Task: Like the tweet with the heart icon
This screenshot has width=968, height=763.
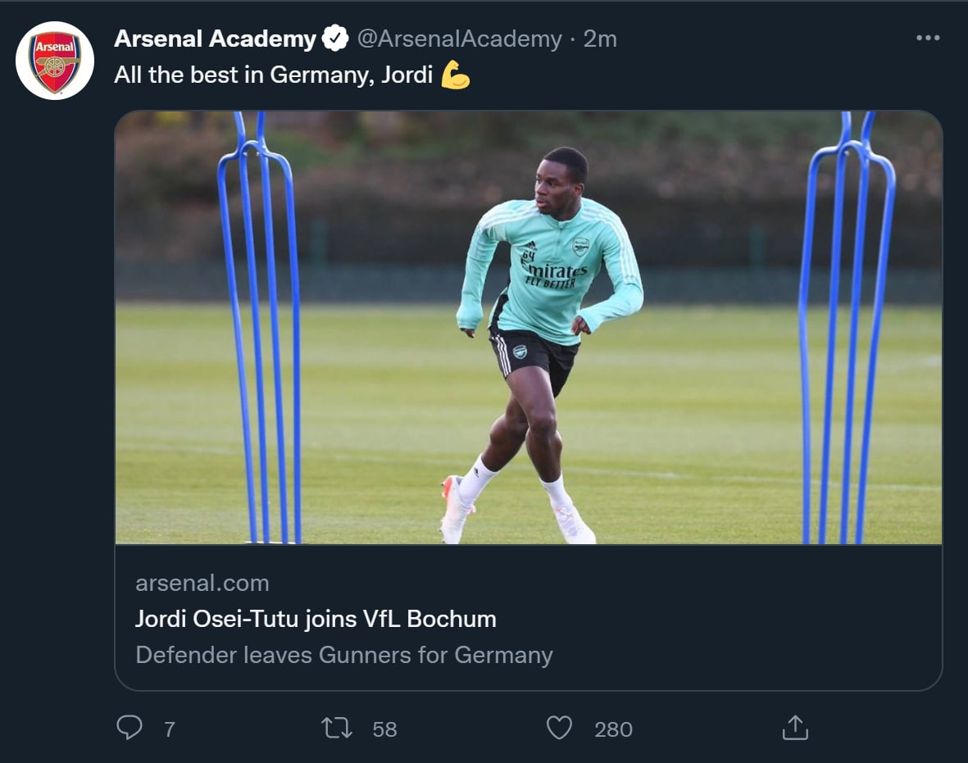Action: click(x=559, y=728)
